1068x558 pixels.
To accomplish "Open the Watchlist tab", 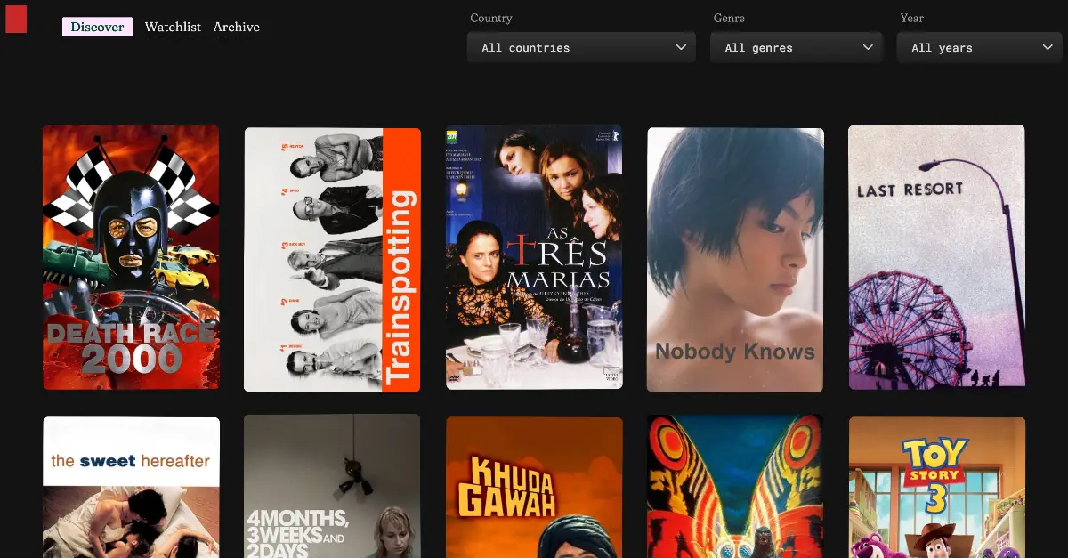I will (x=173, y=27).
